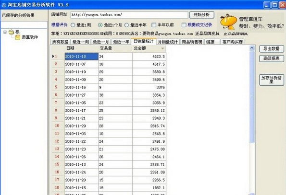Click the date cell 2010-11-07
The image size is (286, 195).
(81, 64)
